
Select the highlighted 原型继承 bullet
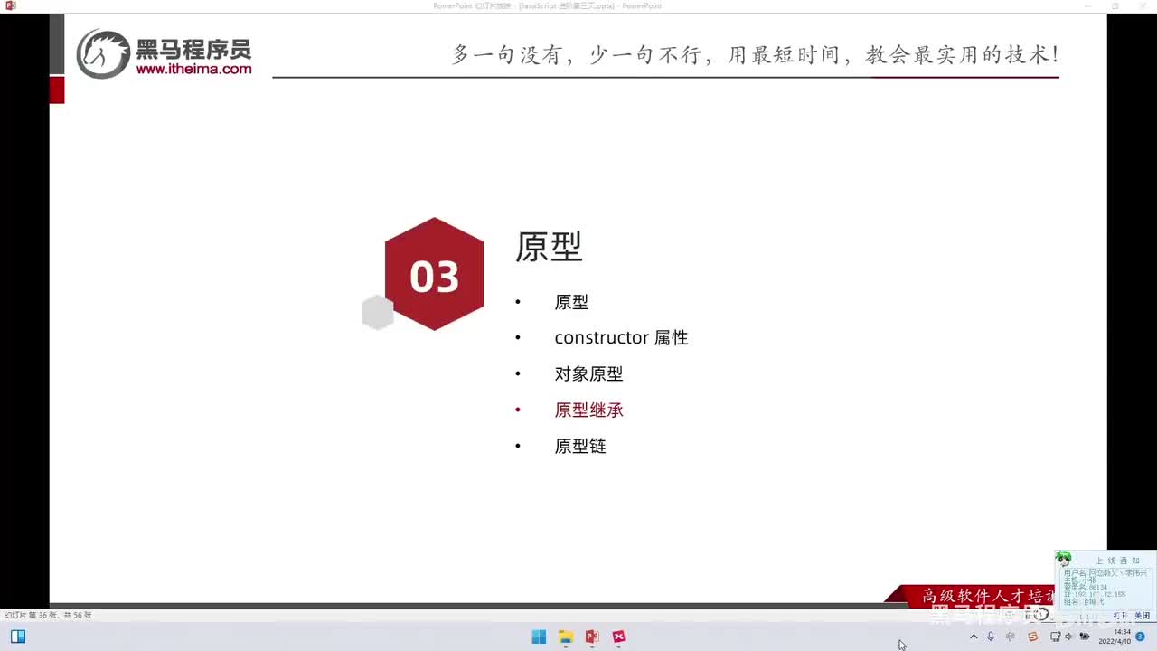pos(588,410)
